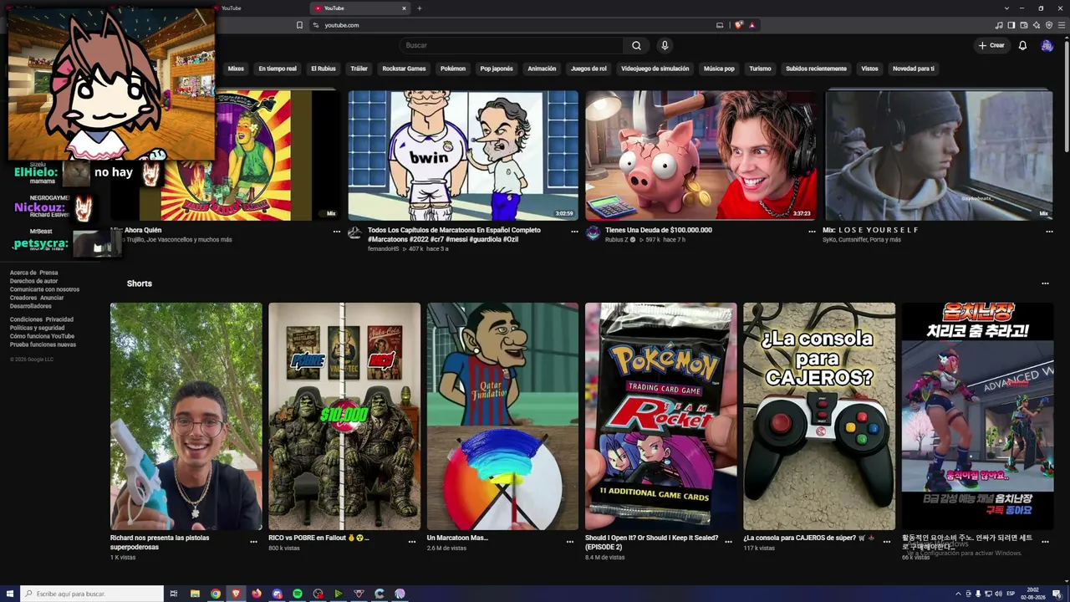This screenshot has width=1070, height=602.
Task: Open a new browser tab
Action: click(x=420, y=8)
